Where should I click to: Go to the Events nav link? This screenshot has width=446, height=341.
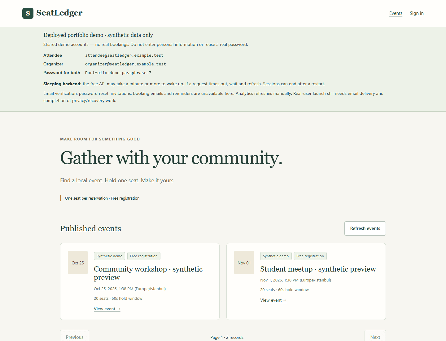coord(396,13)
